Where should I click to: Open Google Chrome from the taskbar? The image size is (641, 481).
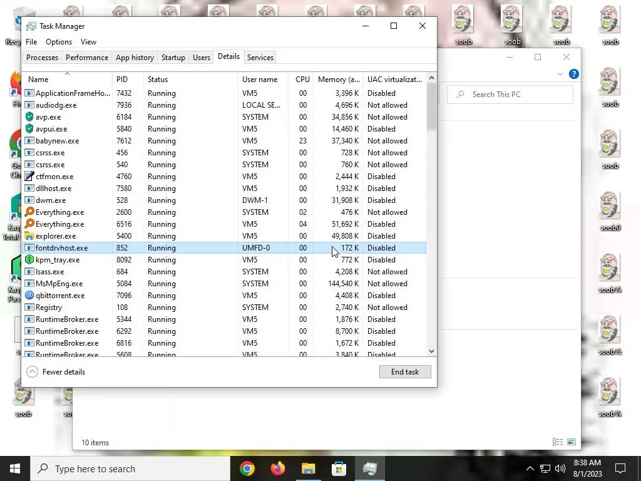[247, 468]
